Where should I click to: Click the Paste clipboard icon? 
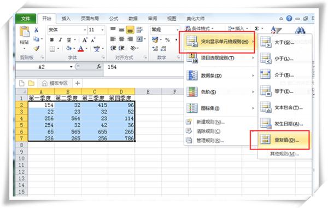pos(24,32)
